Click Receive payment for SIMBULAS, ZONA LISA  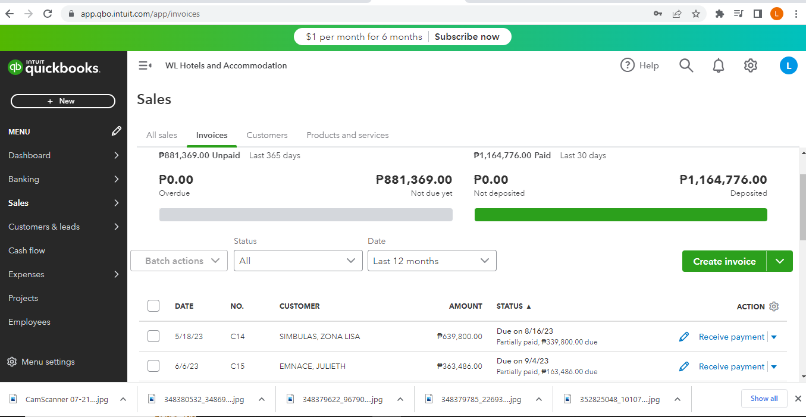click(x=731, y=337)
